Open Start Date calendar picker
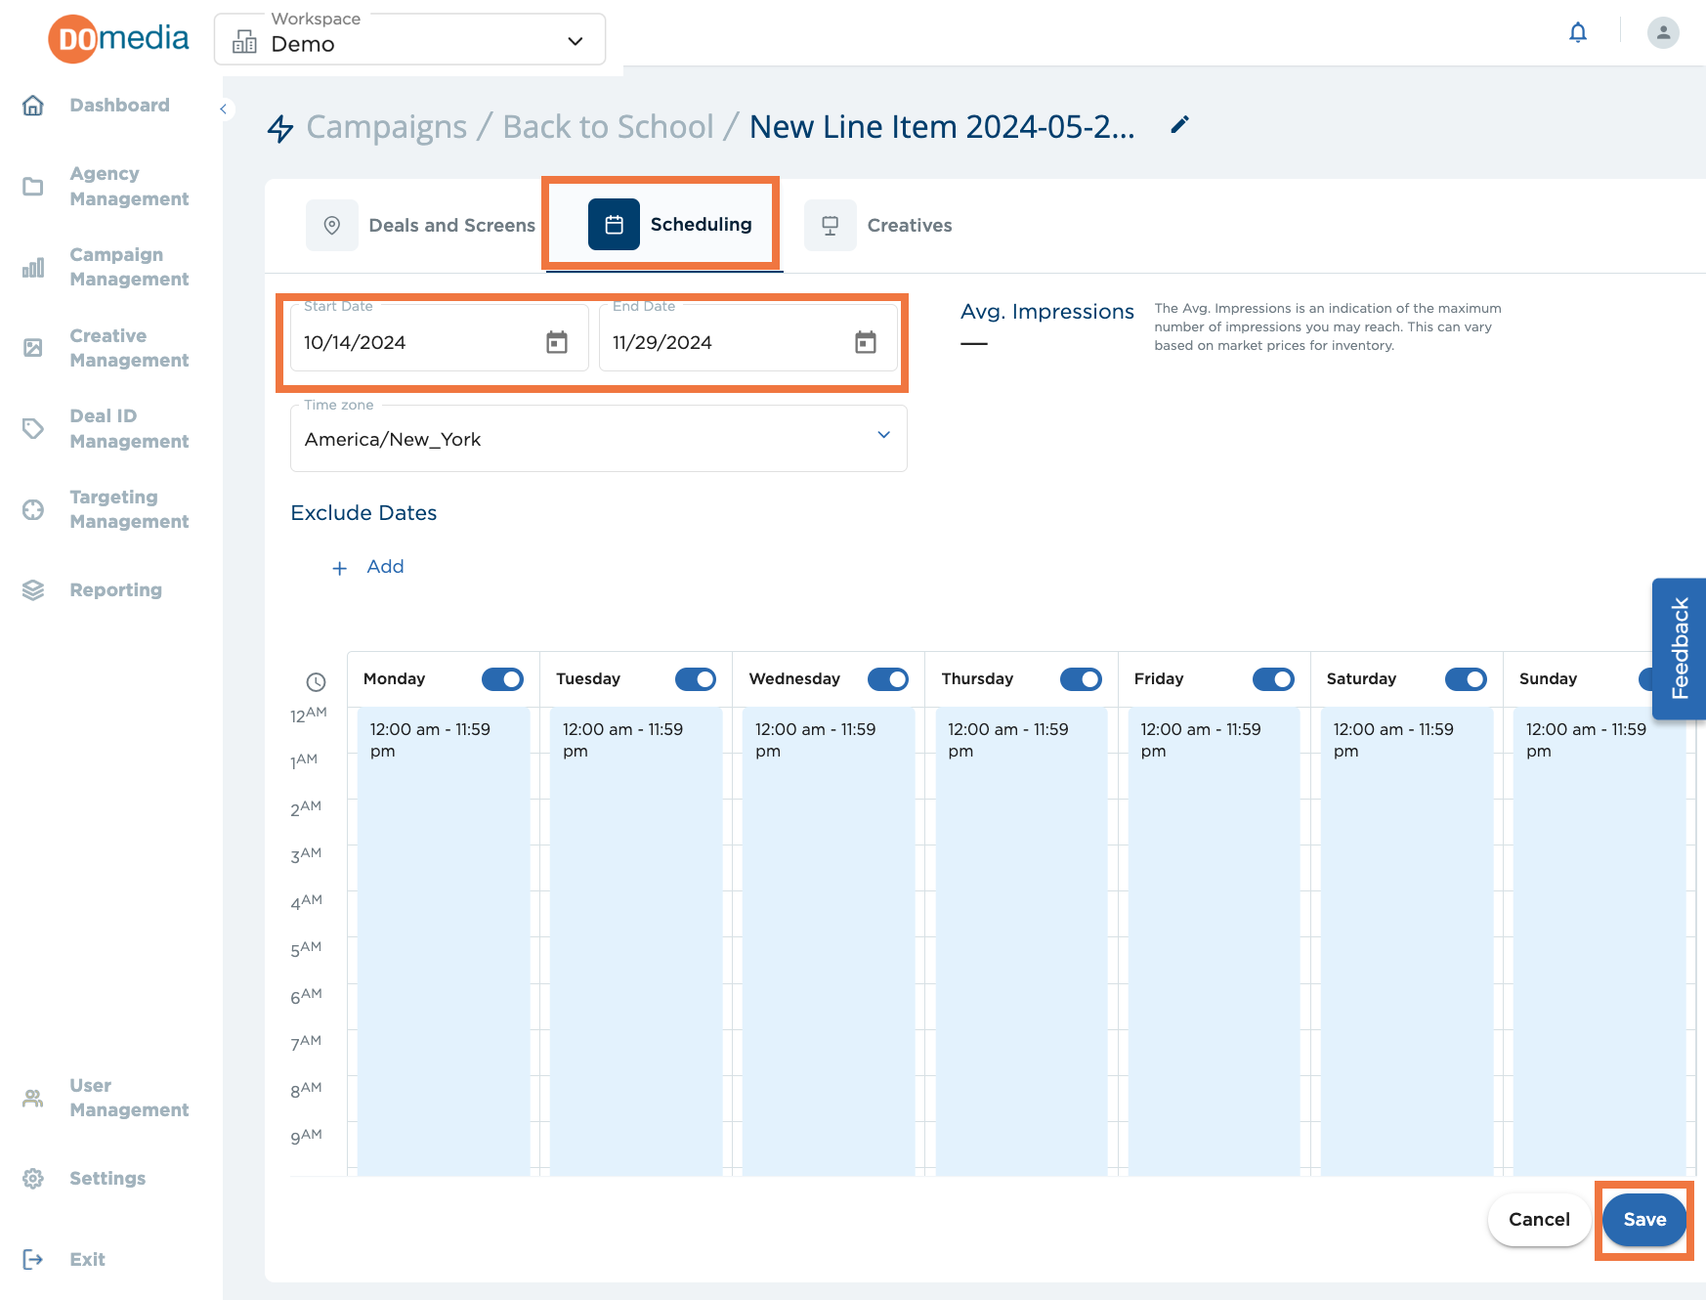 (557, 342)
